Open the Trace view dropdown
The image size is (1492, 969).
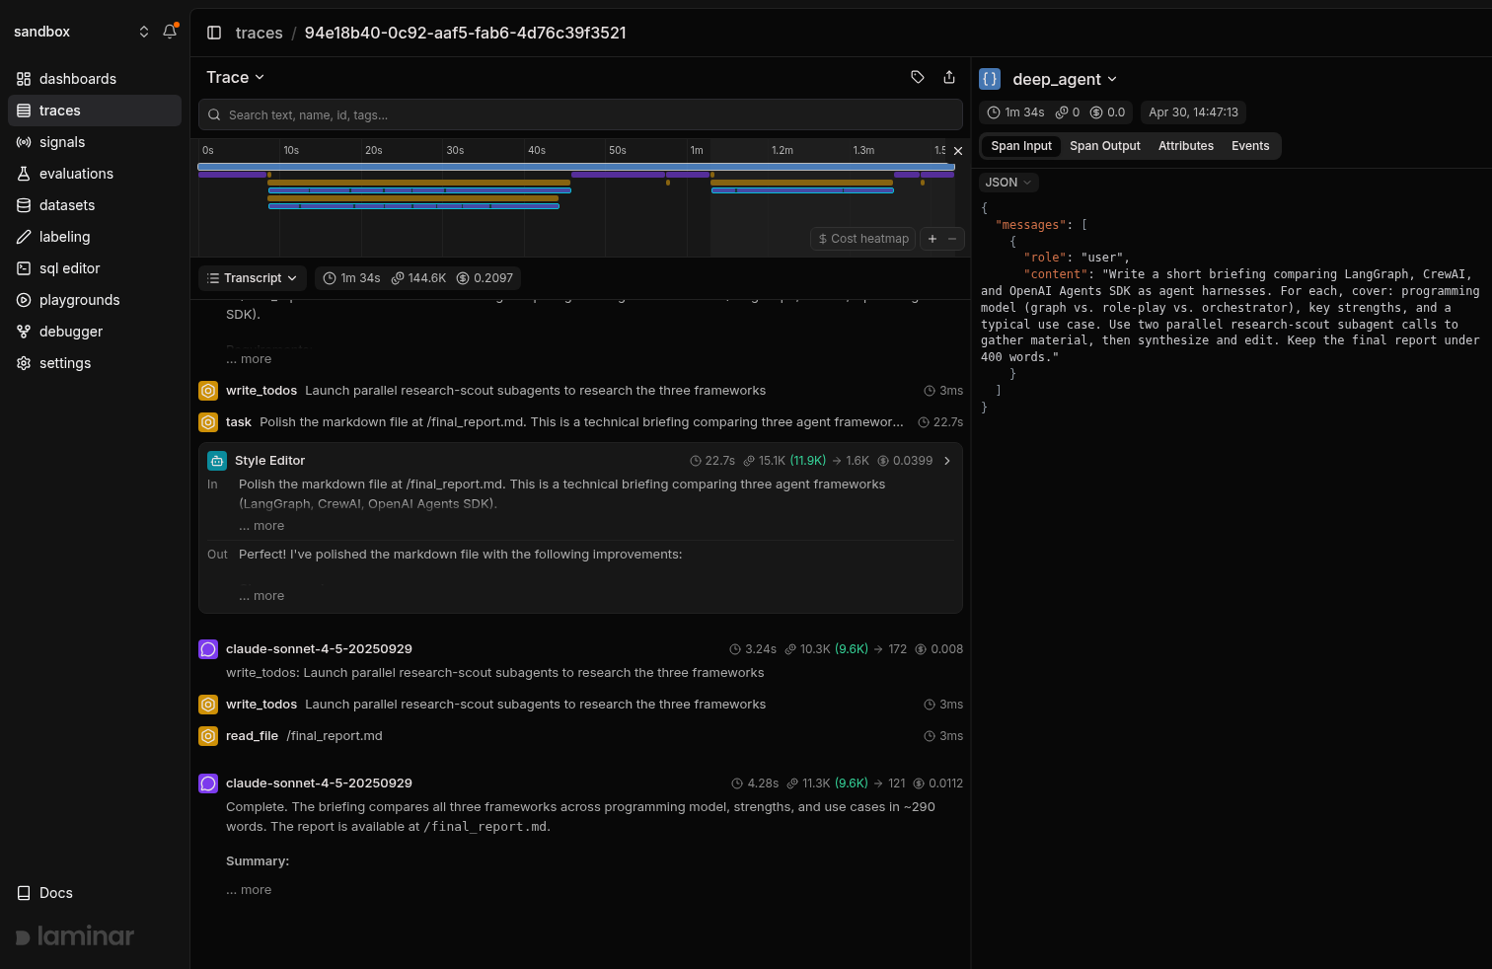coord(235,77)
